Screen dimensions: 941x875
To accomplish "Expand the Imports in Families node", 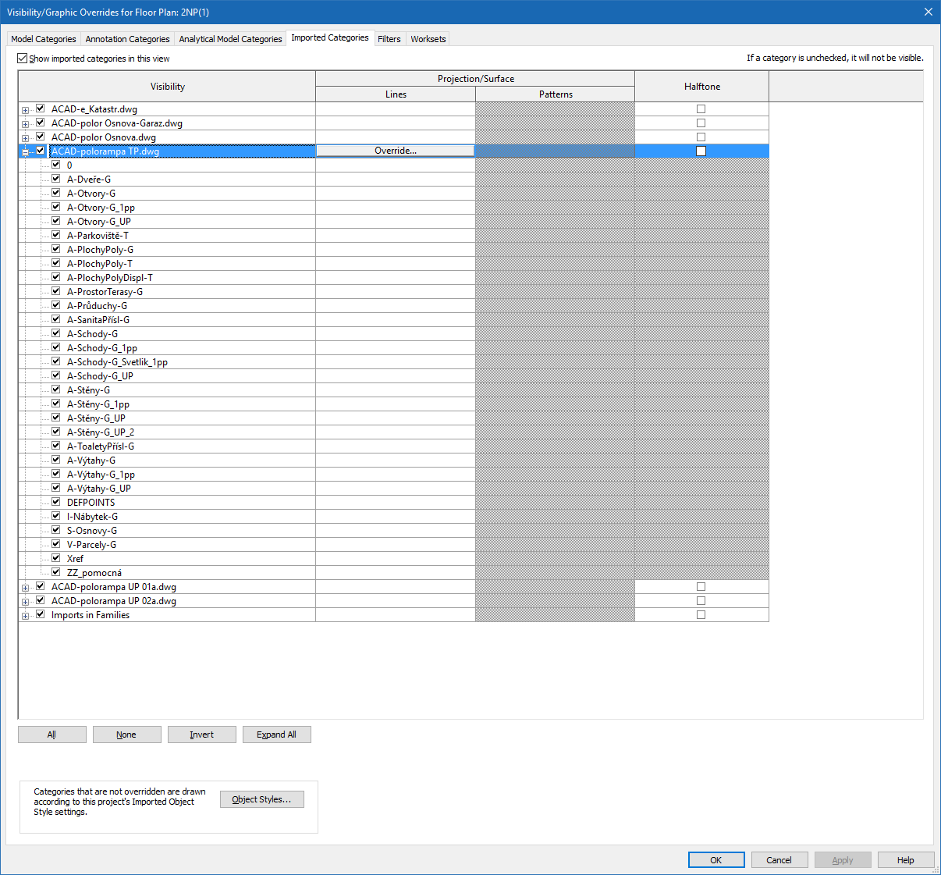I will 25,616.
